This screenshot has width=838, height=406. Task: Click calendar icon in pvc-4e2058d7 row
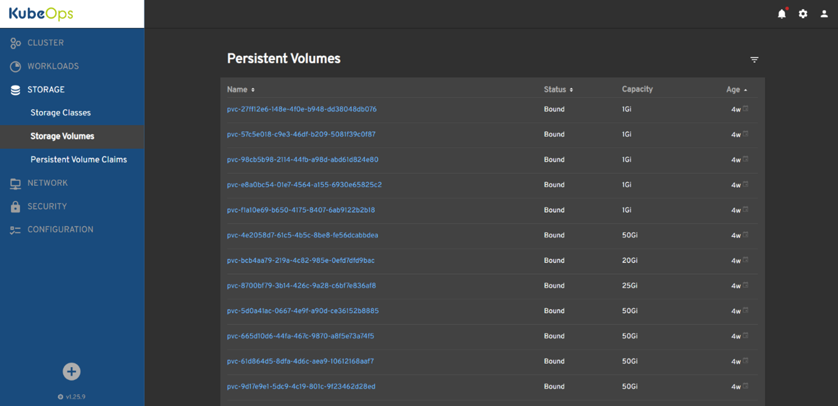point(746,235)
